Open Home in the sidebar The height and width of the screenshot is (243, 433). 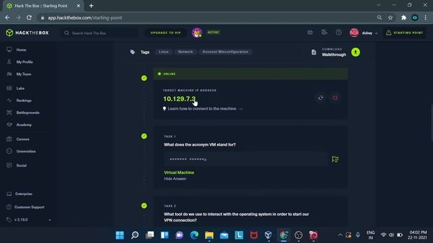click(x=21, y=50)
